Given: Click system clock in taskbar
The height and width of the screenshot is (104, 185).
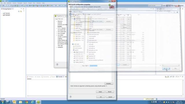Looking at the screenshot, I should (x=179, y=102).
